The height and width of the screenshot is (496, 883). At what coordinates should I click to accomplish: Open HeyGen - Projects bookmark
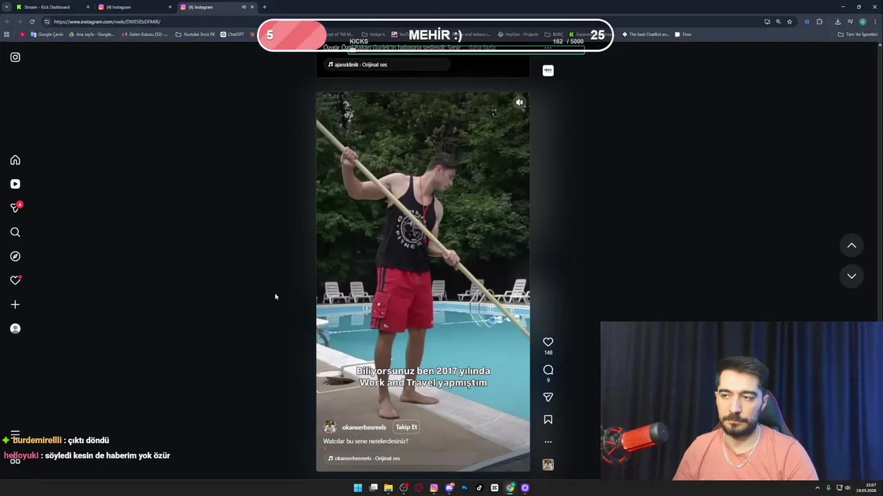[x=518, y=34]
